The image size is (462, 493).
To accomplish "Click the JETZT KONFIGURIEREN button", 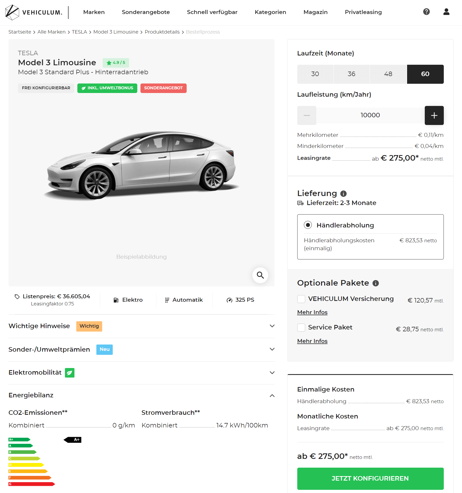I will 370,478.
